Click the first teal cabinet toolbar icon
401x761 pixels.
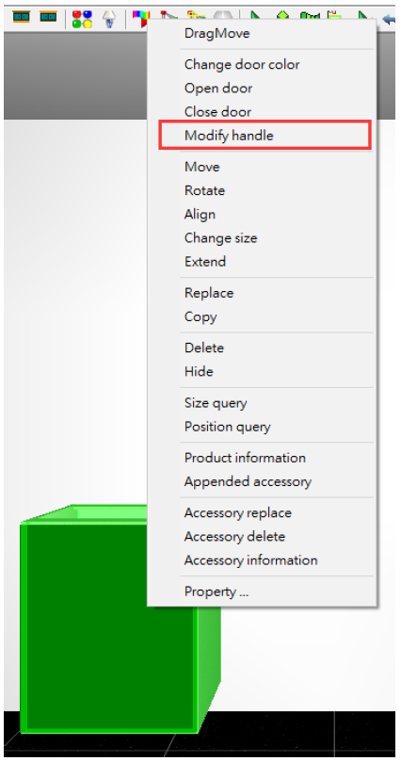(x=21, y=18)
